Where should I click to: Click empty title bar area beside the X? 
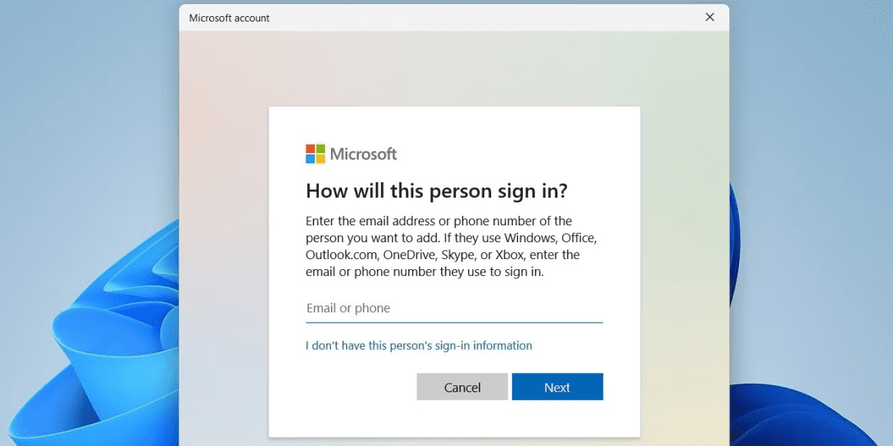(x=484, y=18)
